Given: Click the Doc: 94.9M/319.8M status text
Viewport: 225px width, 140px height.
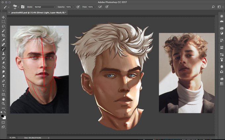Looking at the screenshot, I should pyautogui.click(x=32, y=138).
